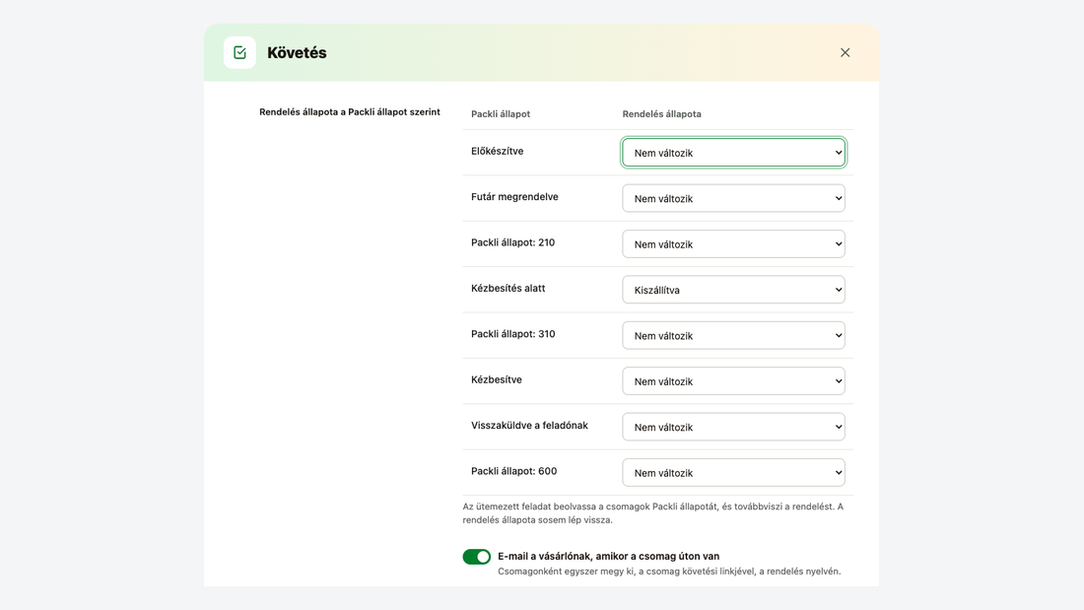Screen dimensions: 1084x610
Task: Expand the Packli állapot: 210 dropdown
Action: tap(733, 244)
